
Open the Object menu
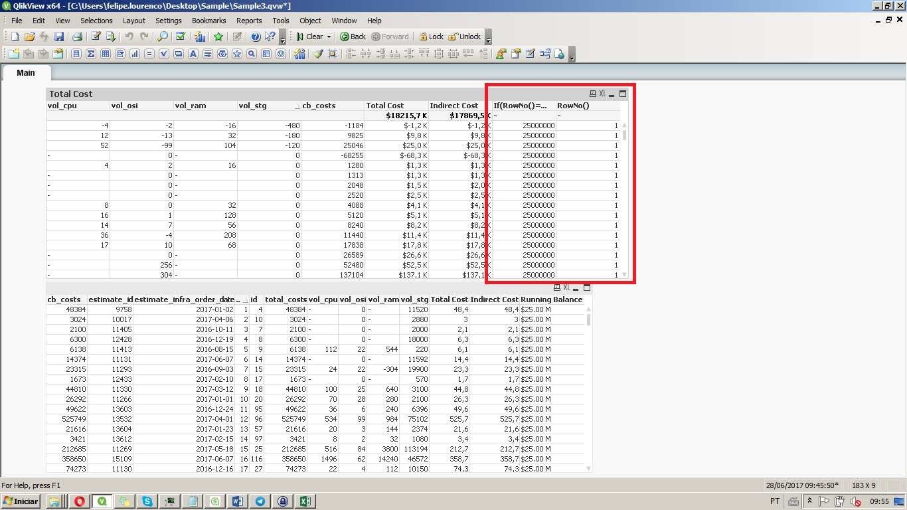pyautogui.click(x=310, y=21)
